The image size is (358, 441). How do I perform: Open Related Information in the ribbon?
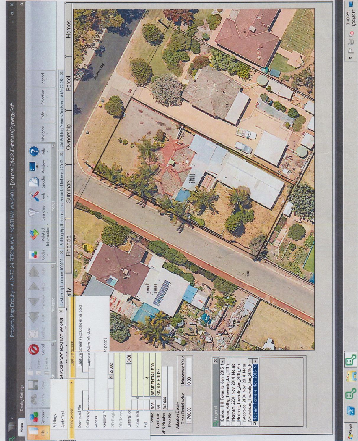point(35,234)
